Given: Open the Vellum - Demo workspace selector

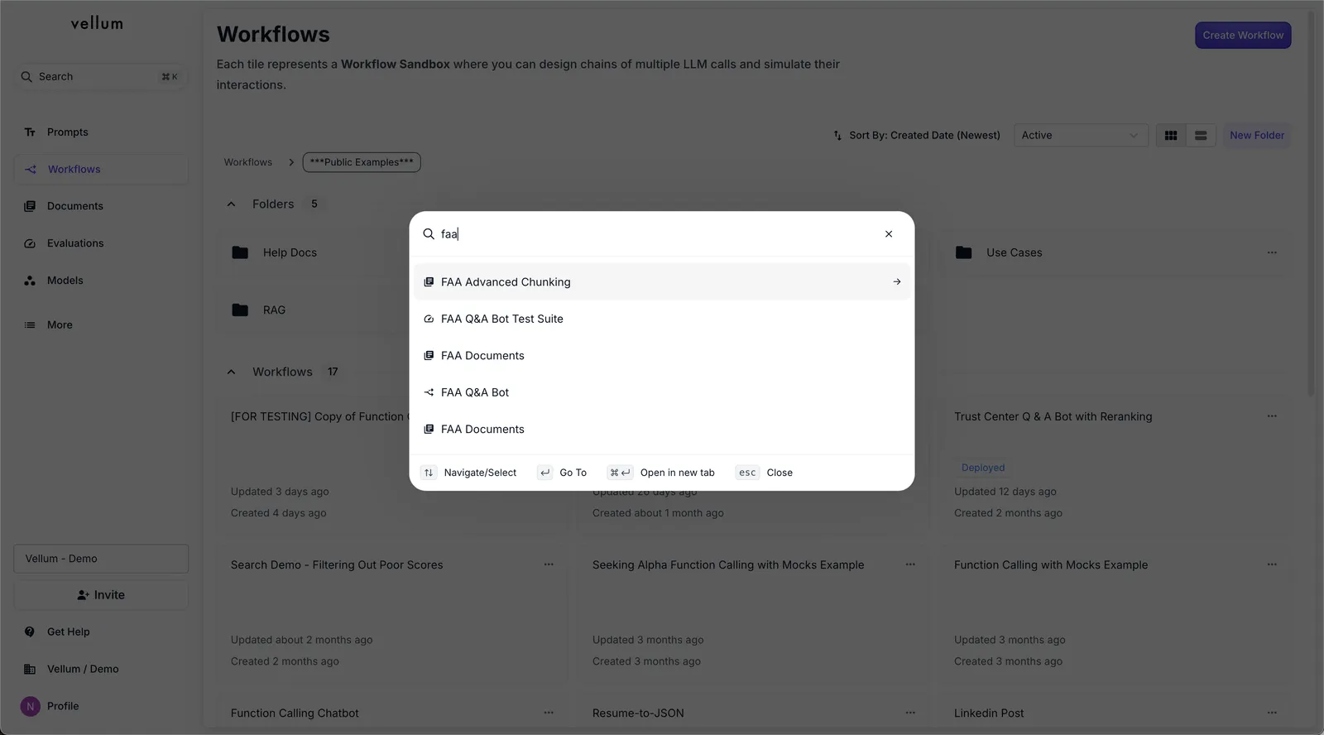Looking at the screenshot, I should click(101, 559).
